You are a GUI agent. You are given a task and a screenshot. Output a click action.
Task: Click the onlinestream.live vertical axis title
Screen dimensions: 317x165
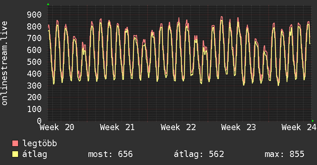[5, 63]
